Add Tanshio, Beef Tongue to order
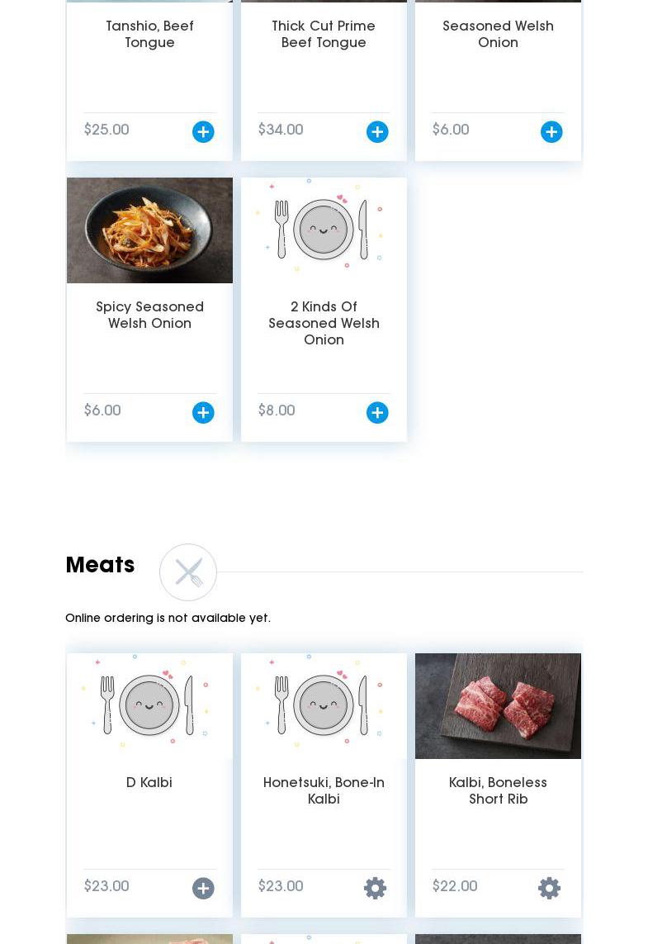The image size is (648, 944). pos(203,132)
